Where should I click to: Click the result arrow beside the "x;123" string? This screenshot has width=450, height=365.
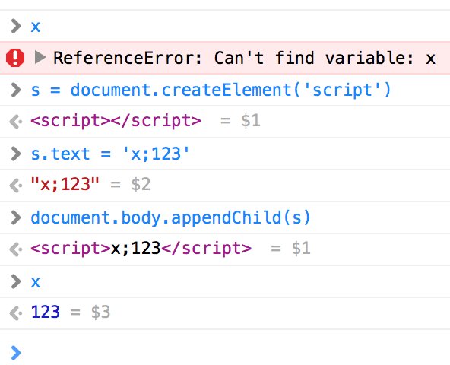tap(16, 186)
